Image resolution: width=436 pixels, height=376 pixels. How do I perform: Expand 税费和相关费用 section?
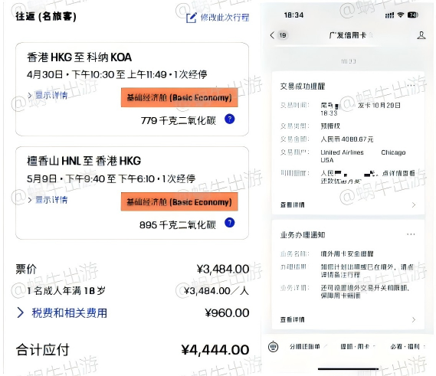(x=62, y=313)
